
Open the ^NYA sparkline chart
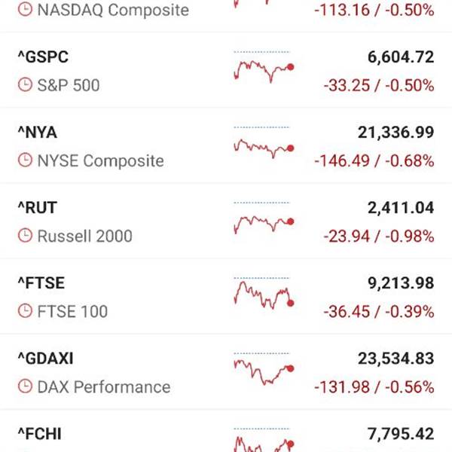point(263,145)
